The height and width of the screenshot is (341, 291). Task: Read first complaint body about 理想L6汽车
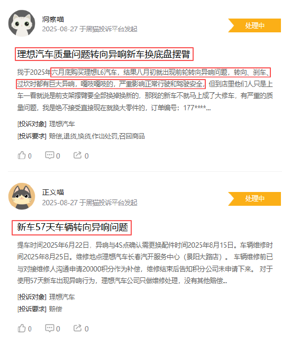145,90
